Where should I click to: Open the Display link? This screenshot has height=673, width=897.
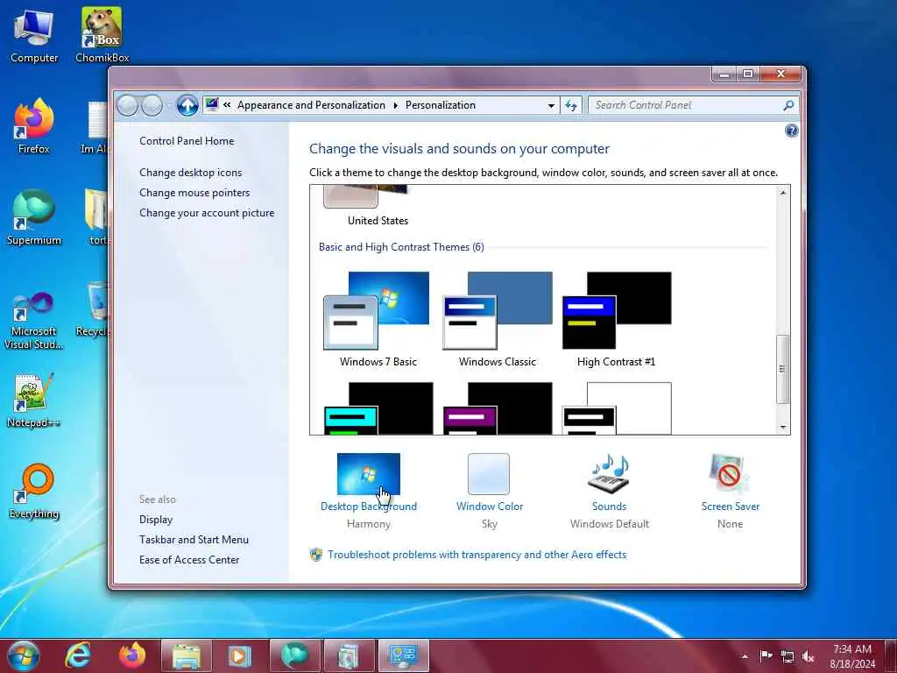(156, 519)
